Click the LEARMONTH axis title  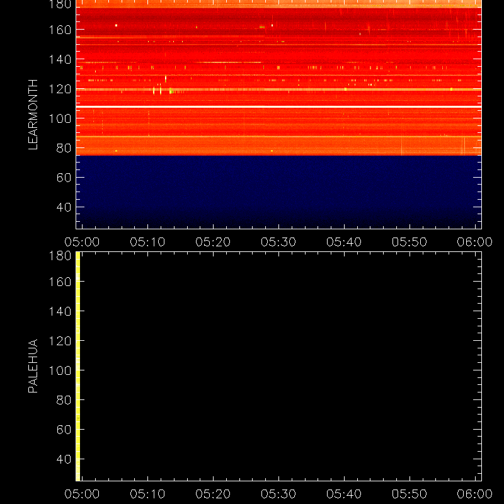point(33,115)
